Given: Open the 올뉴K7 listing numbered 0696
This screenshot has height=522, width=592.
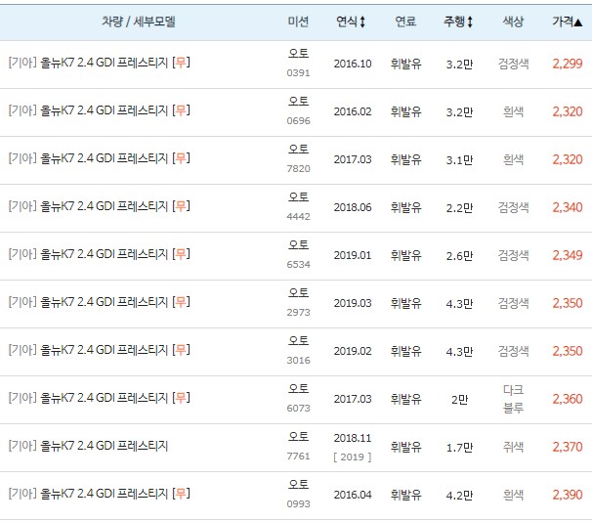Looking at the screenshot, I should coord(104,110).
